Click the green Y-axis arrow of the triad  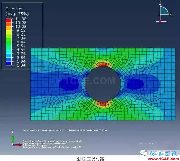point(13,139)
